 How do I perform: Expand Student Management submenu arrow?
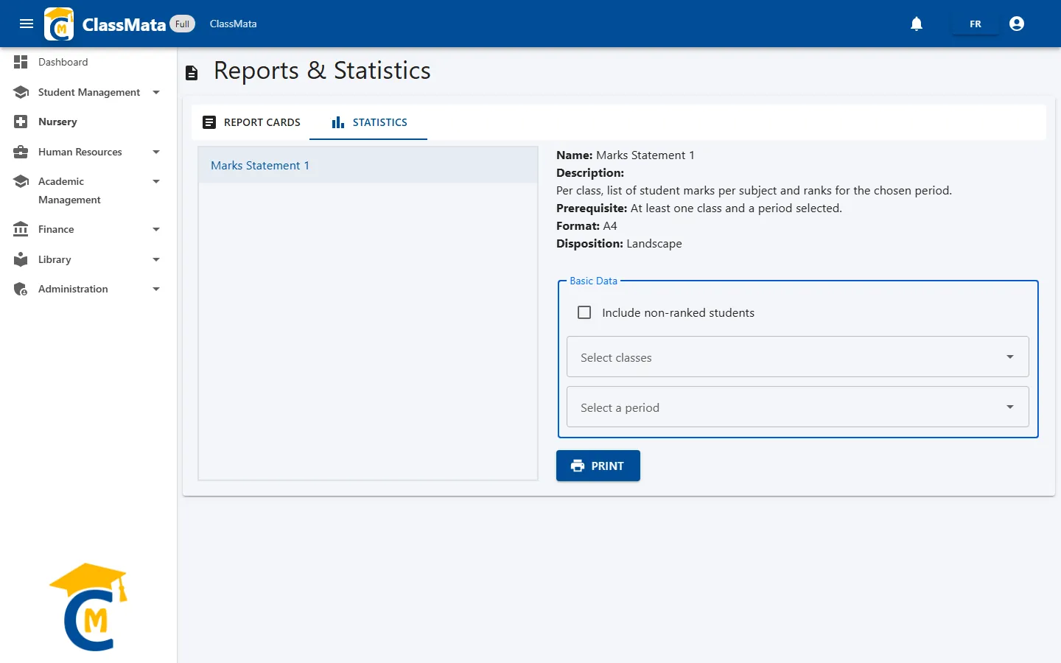[x=156, y=92]
